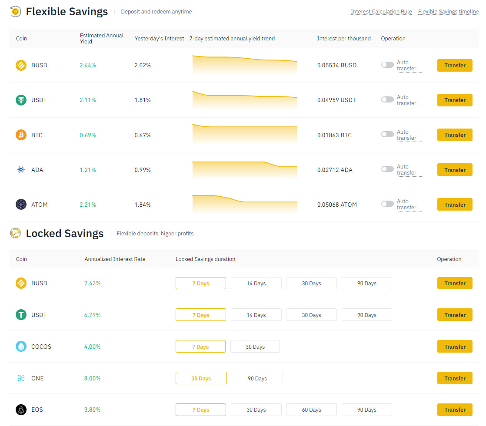The height and width of the screenshot is (426, 486).
Task: Click ADA 7-day yield trend chart
Action: [x=245, y=170]
